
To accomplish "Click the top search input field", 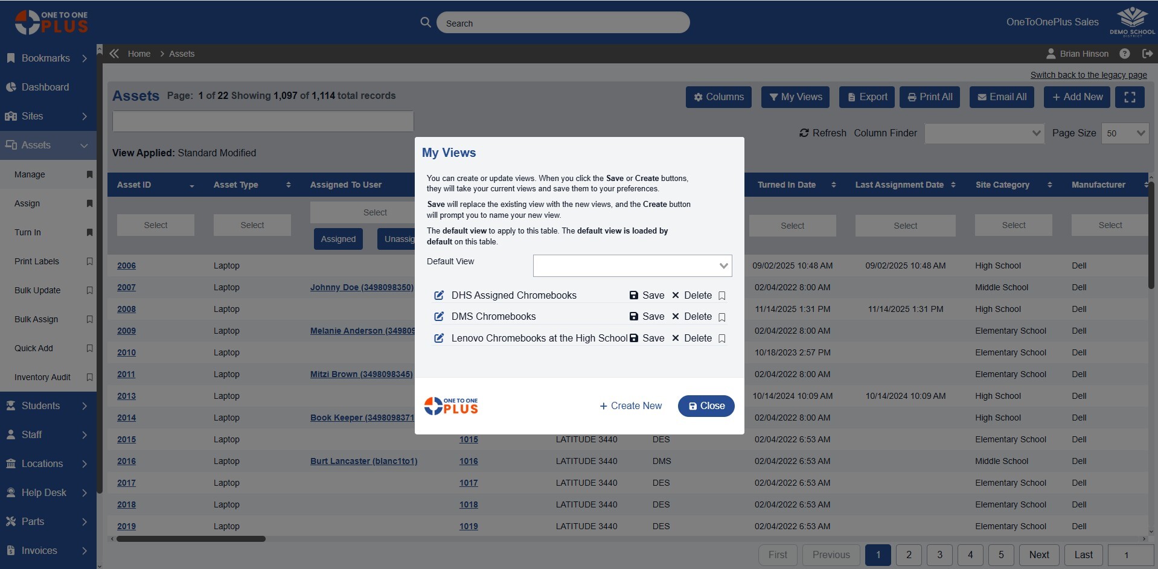I will [563, 23].
